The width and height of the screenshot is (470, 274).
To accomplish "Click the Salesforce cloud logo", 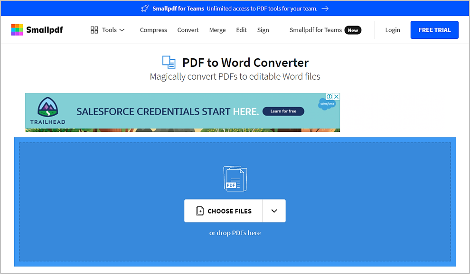I will tap(327, 104).
